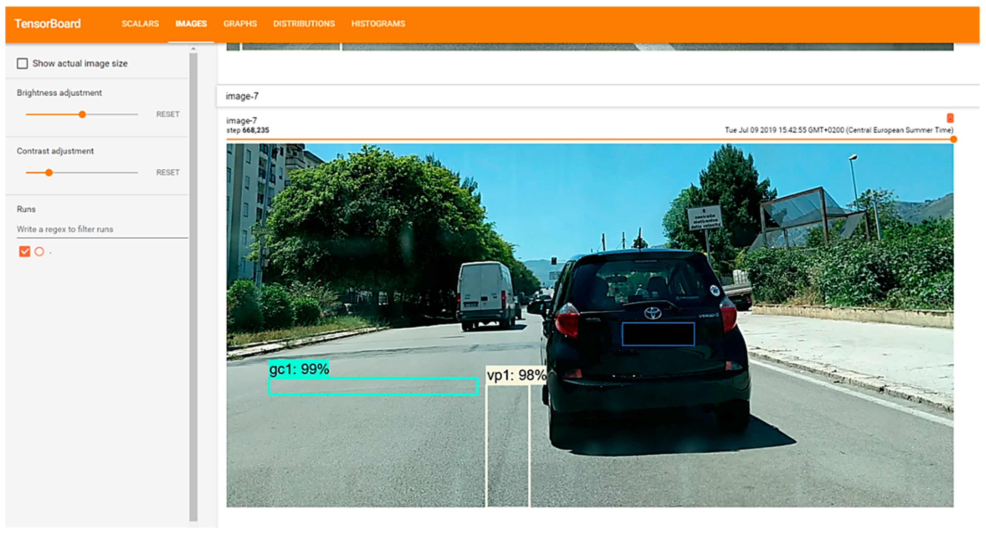Switch to the HISTOGRAMS tab

pos(378,24)
